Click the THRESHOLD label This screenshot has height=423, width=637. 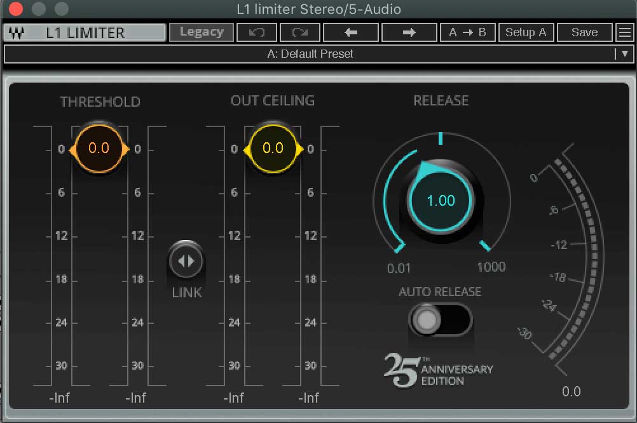click(100, 102)
